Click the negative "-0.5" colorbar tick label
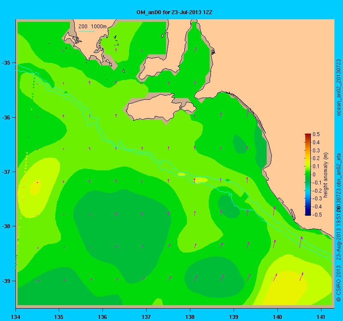Screen dimensions: 343x321 tap(316, 215)
